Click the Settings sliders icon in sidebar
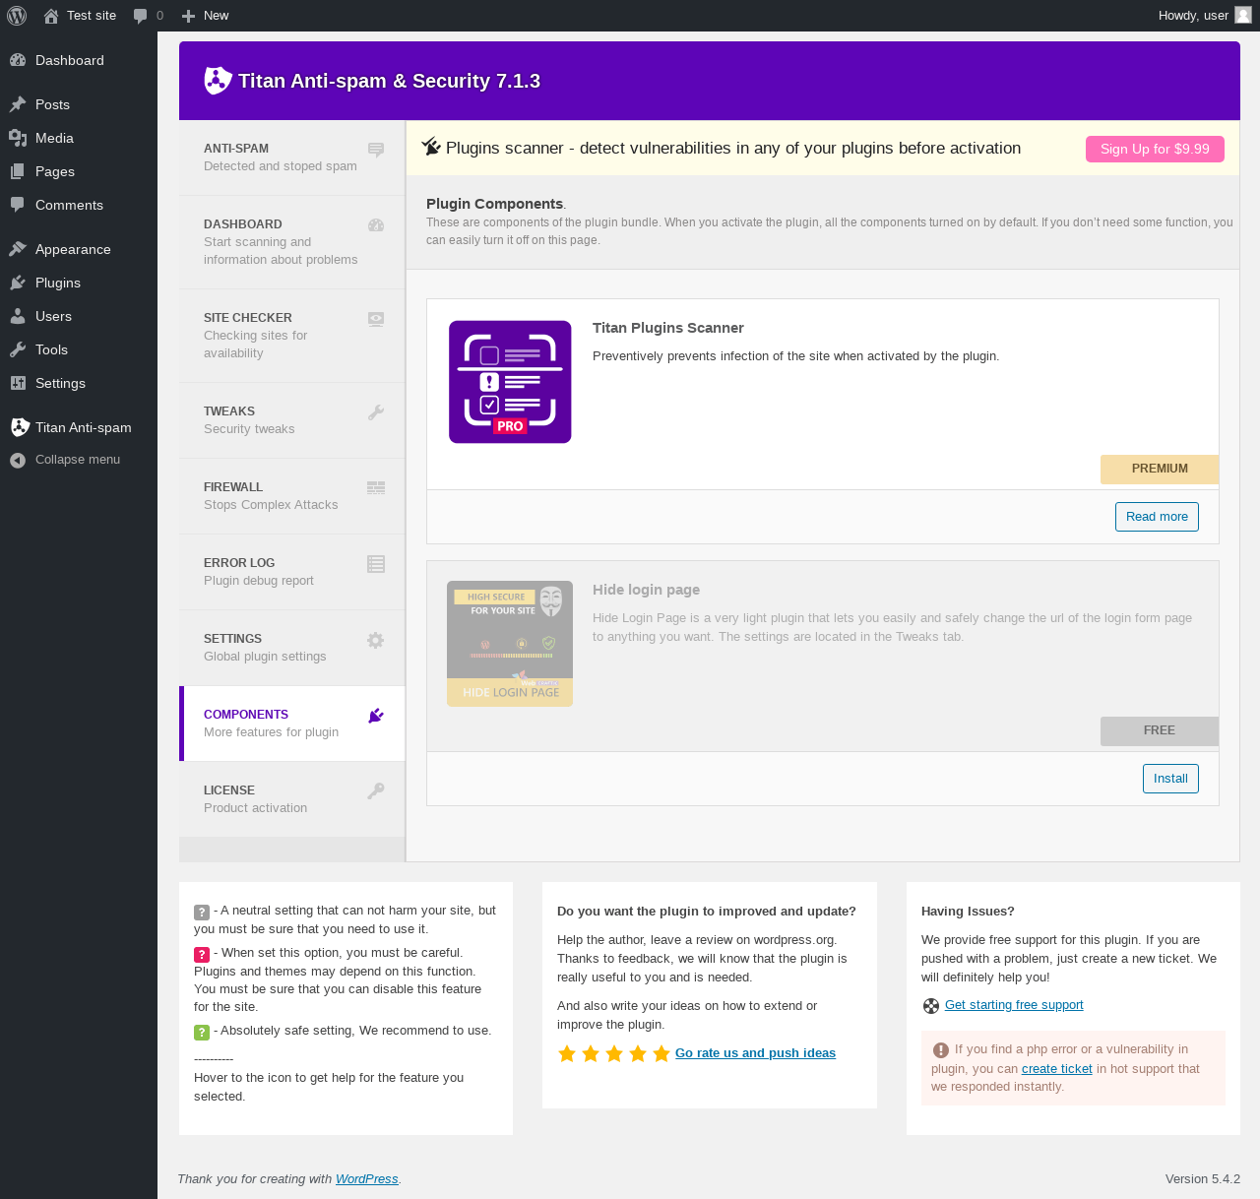1260x1199 pixels. [18, 383]
